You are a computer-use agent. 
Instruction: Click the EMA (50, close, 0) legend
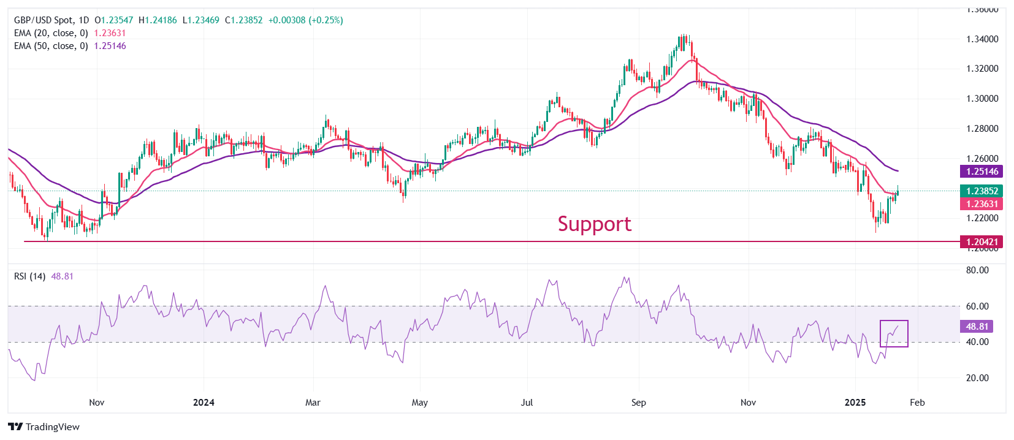coord(51,46)
